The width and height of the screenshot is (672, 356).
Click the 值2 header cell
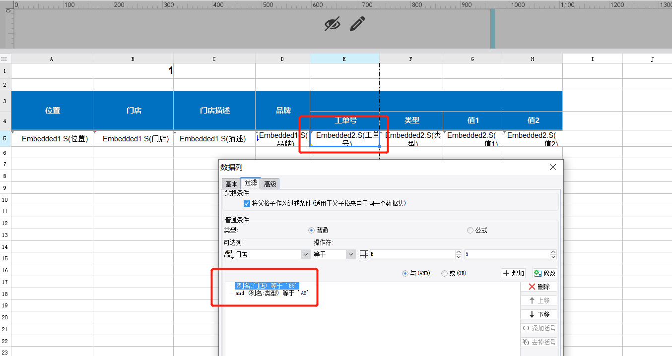(x=533, y=120)
